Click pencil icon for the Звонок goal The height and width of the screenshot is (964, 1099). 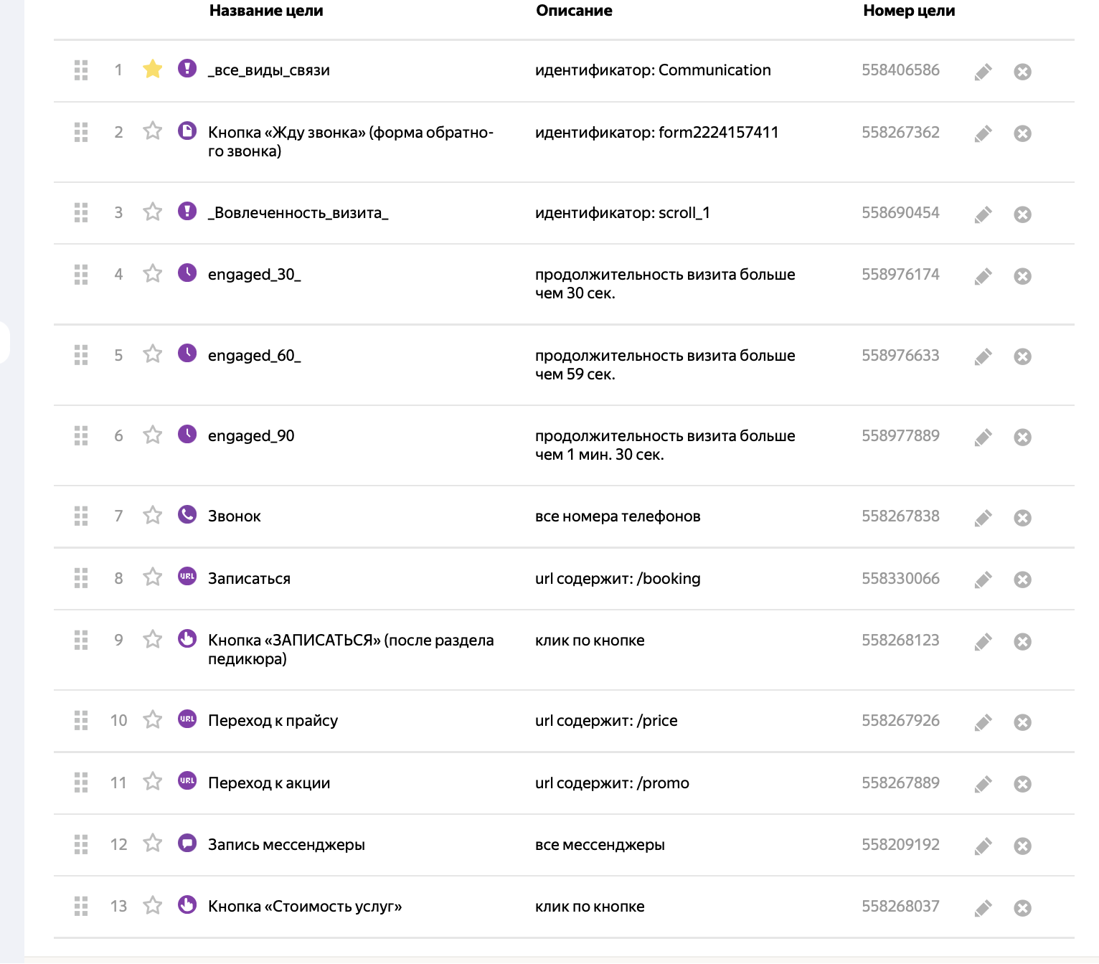983,518
